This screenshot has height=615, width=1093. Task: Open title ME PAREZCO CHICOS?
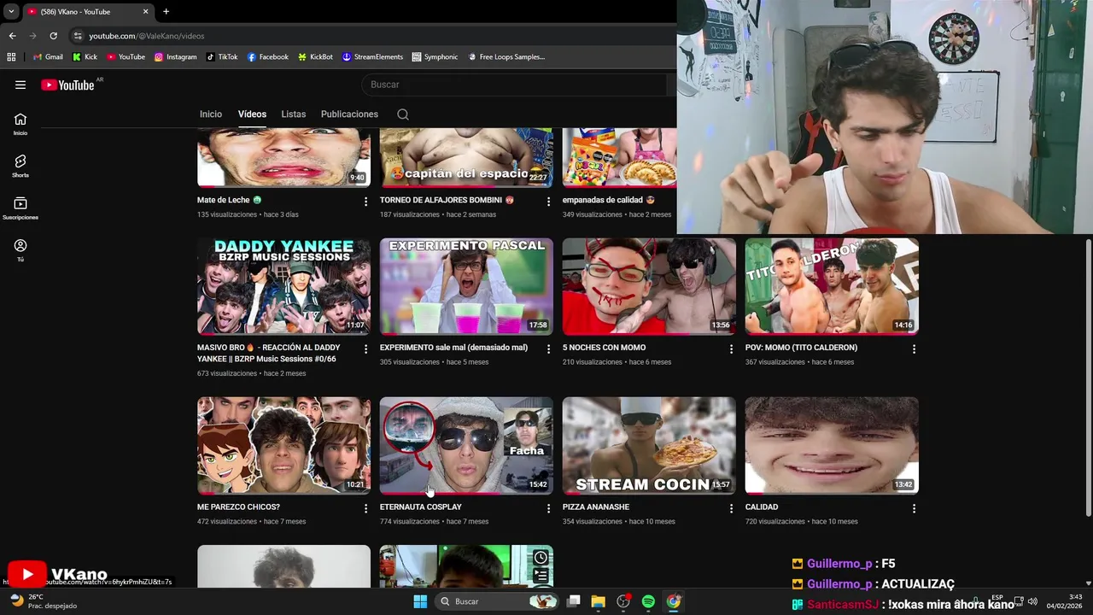pyautogui.click(x=238, y=507)
